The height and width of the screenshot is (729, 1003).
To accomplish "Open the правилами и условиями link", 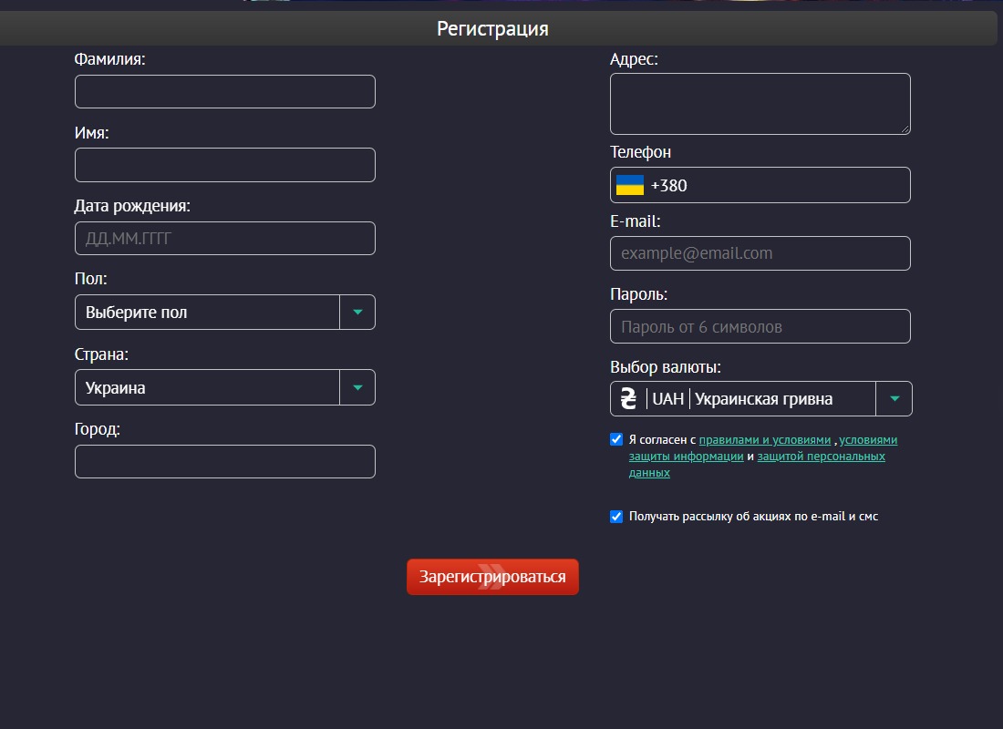I will coord(764,440).
